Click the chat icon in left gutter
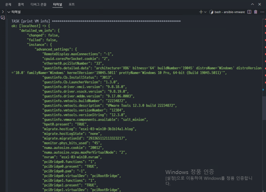 pos(3,18)
